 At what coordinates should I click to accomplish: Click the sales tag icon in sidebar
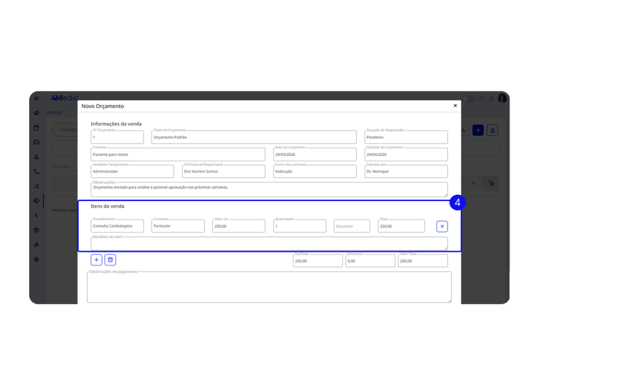37,201
